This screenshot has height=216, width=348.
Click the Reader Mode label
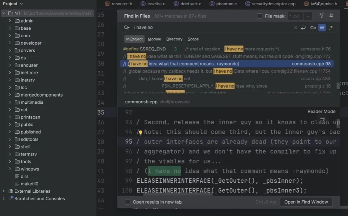pyautogui.click(x=321, y=111)
